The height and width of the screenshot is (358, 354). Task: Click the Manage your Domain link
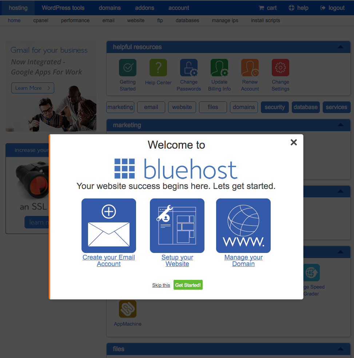tap(243, 261)
